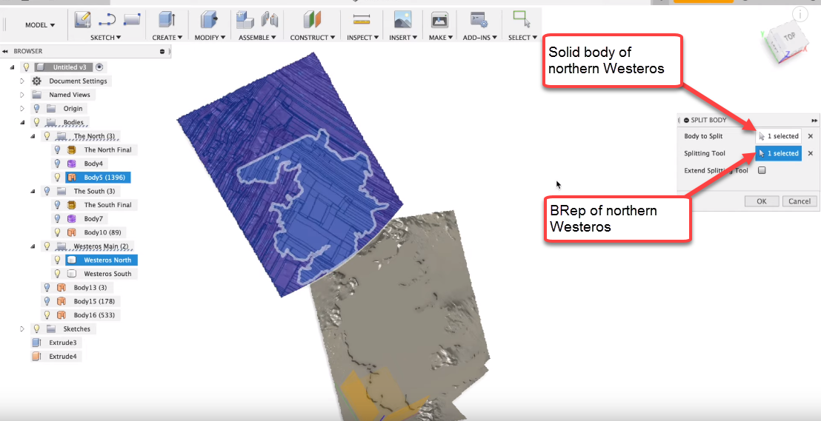The image size is (821, 421).
Task: Click the New Component icon in ASSEMBLE
Action: 245,20
